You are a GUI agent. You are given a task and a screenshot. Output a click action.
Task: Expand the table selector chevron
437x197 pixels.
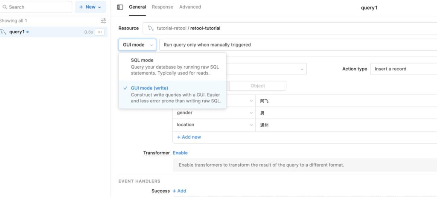coord(302,69)
